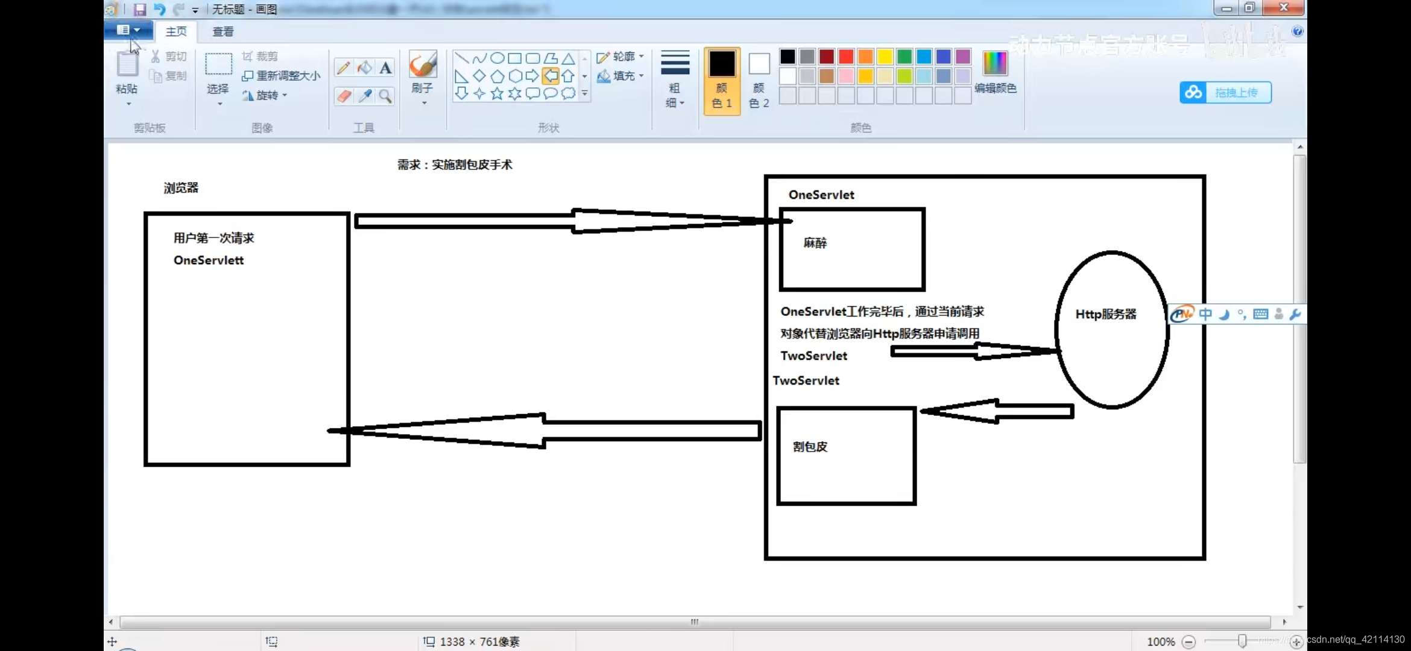Pick the red color swatch
Screen dimensions: 1411x651
pyautogui.click(x=846, y=57)
